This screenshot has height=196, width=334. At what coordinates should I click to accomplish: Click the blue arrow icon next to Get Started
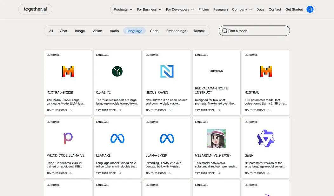click(310, 10)
